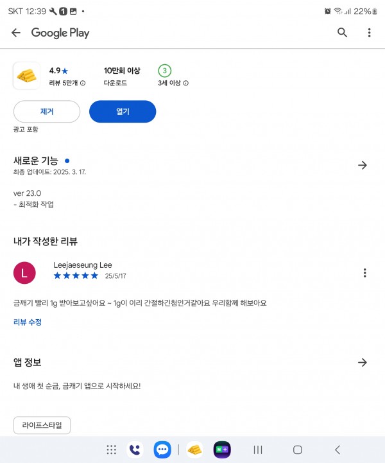Image resolution: width=385 pixels, height=463 pixels.
Task: Tap the 제거 uninstall button
Action: (x=47, y=111)
